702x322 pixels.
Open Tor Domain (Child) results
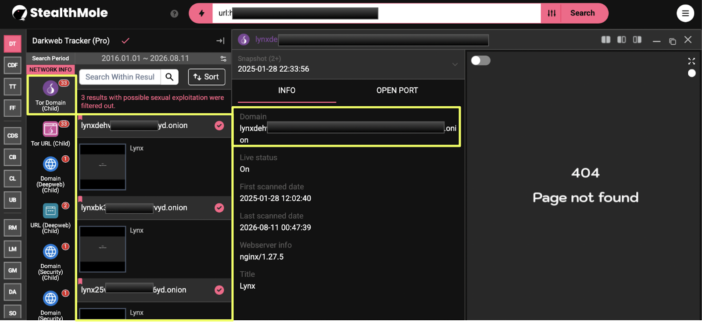(x=51, y=95)
